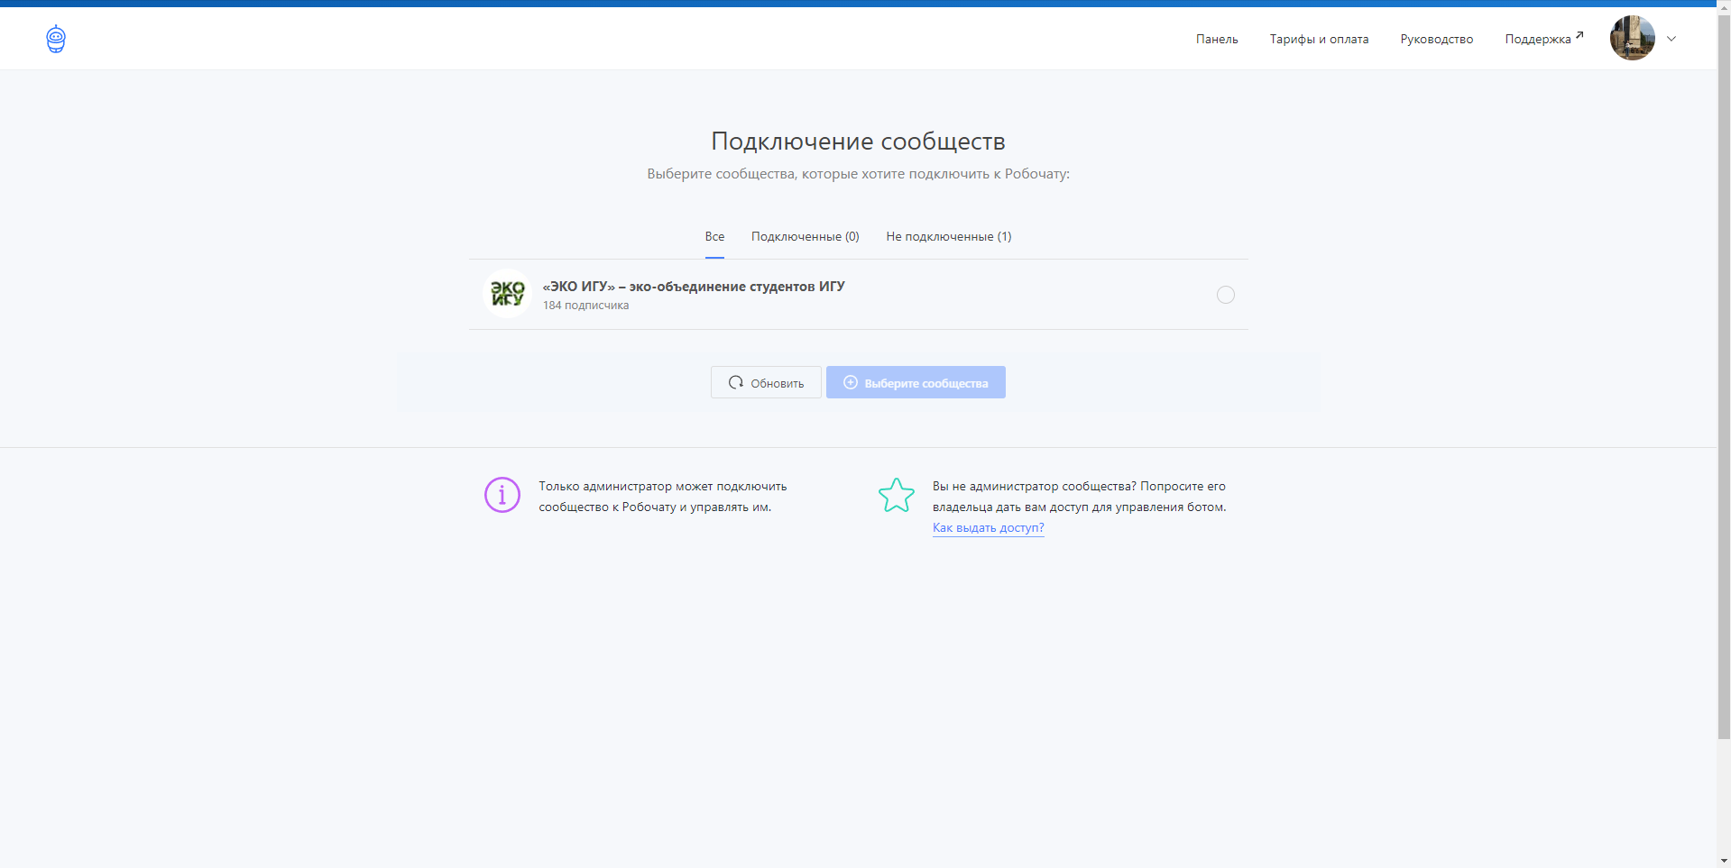Switch to the Не подключенные (1) tab

click(x=948, y=236)
